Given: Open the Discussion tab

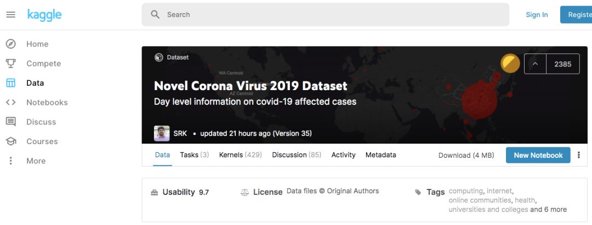Looking at the screenshot, I should pyautogui.click(x=297, y=155).
